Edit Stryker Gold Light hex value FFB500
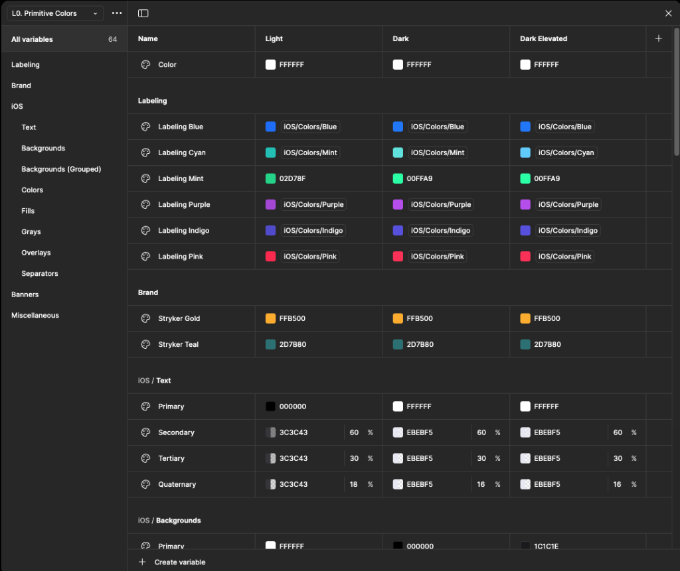 pyautogui.click(x=292, y=318)
